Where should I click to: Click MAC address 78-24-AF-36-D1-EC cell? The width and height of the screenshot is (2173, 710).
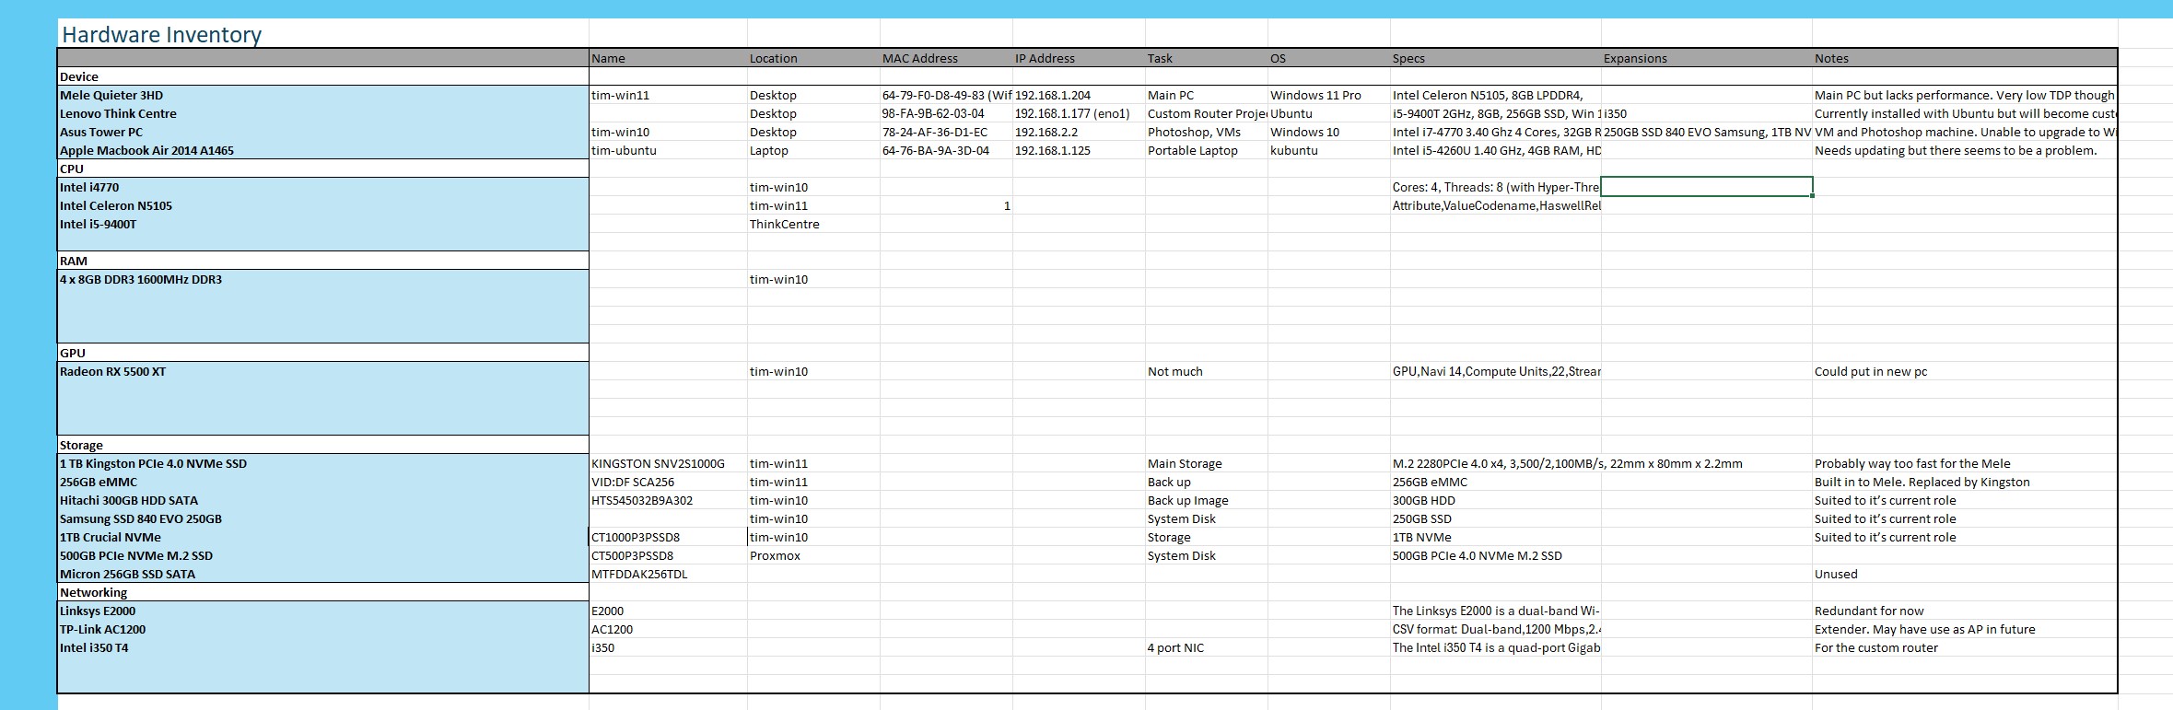935,132
